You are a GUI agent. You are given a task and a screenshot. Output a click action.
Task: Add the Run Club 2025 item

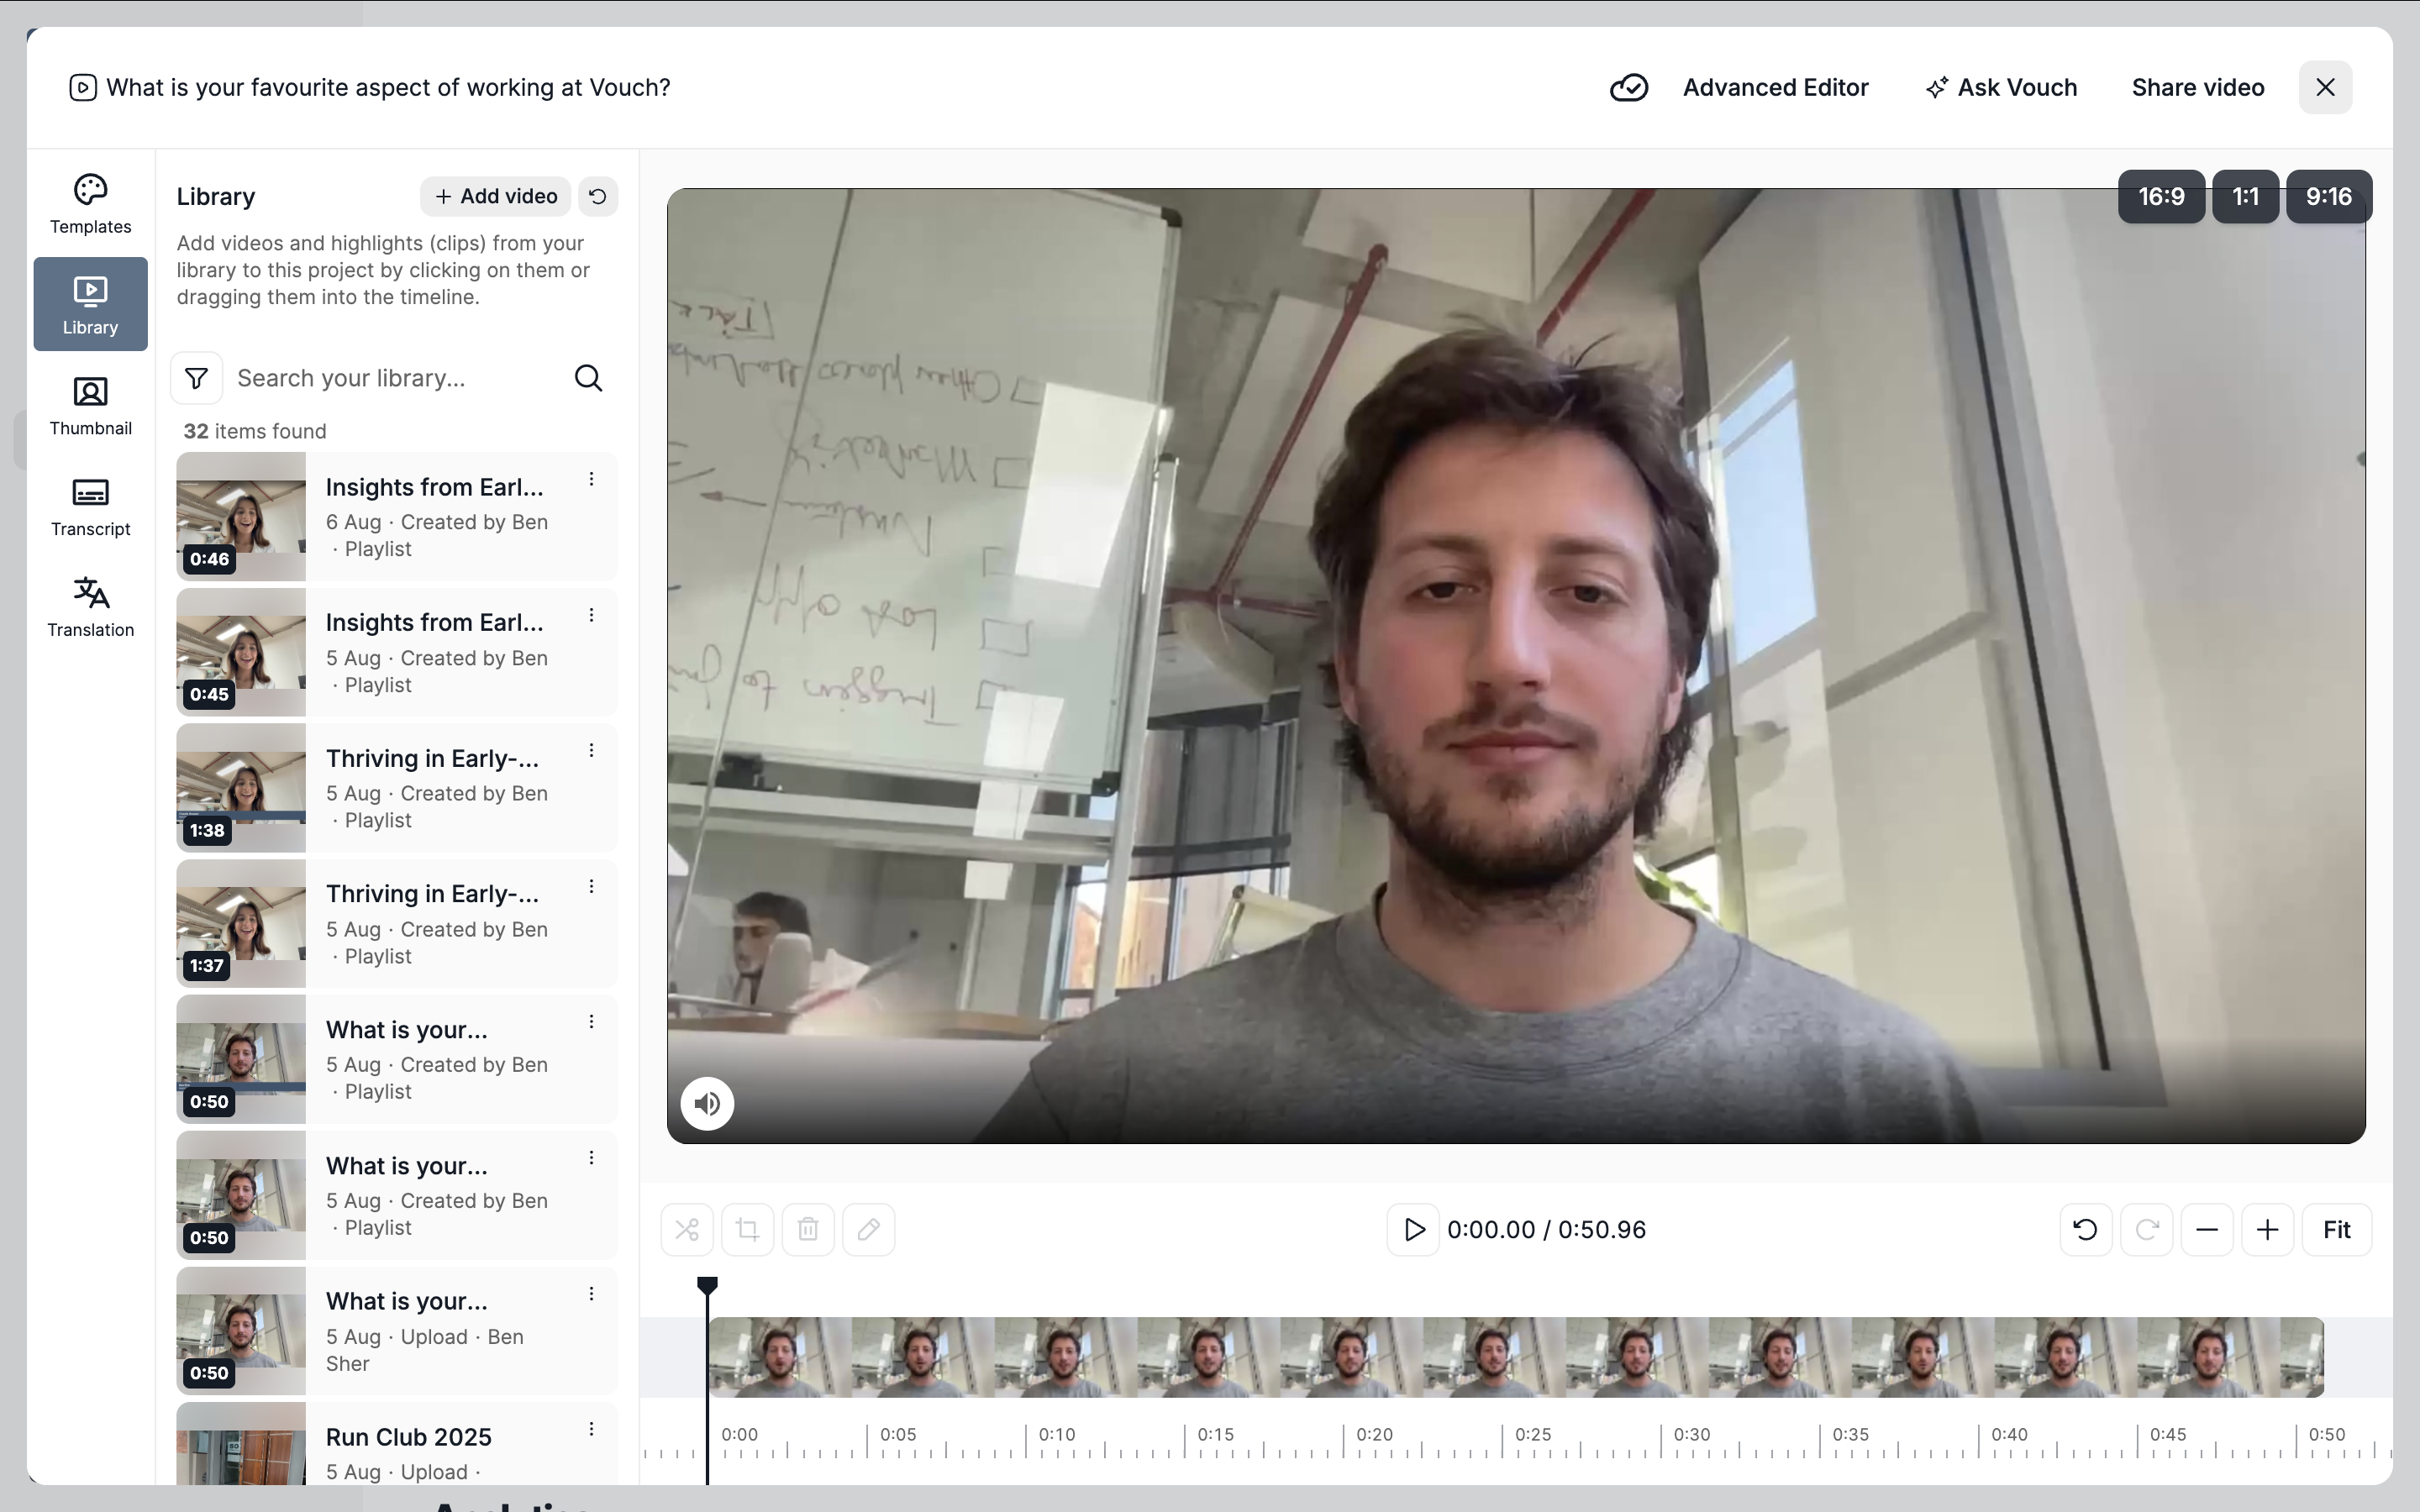tap(397, 1444)
